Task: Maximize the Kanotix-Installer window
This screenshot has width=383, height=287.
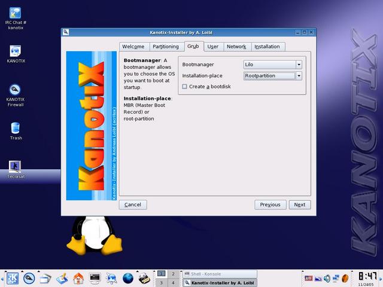Action: tap(305, 32)
